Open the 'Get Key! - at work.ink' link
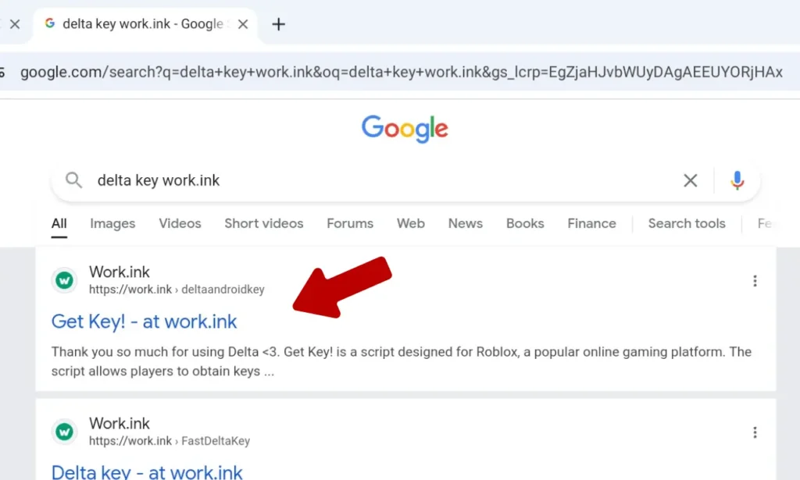Viewport: 800px width, 480px height. click(x=144, y=322)
